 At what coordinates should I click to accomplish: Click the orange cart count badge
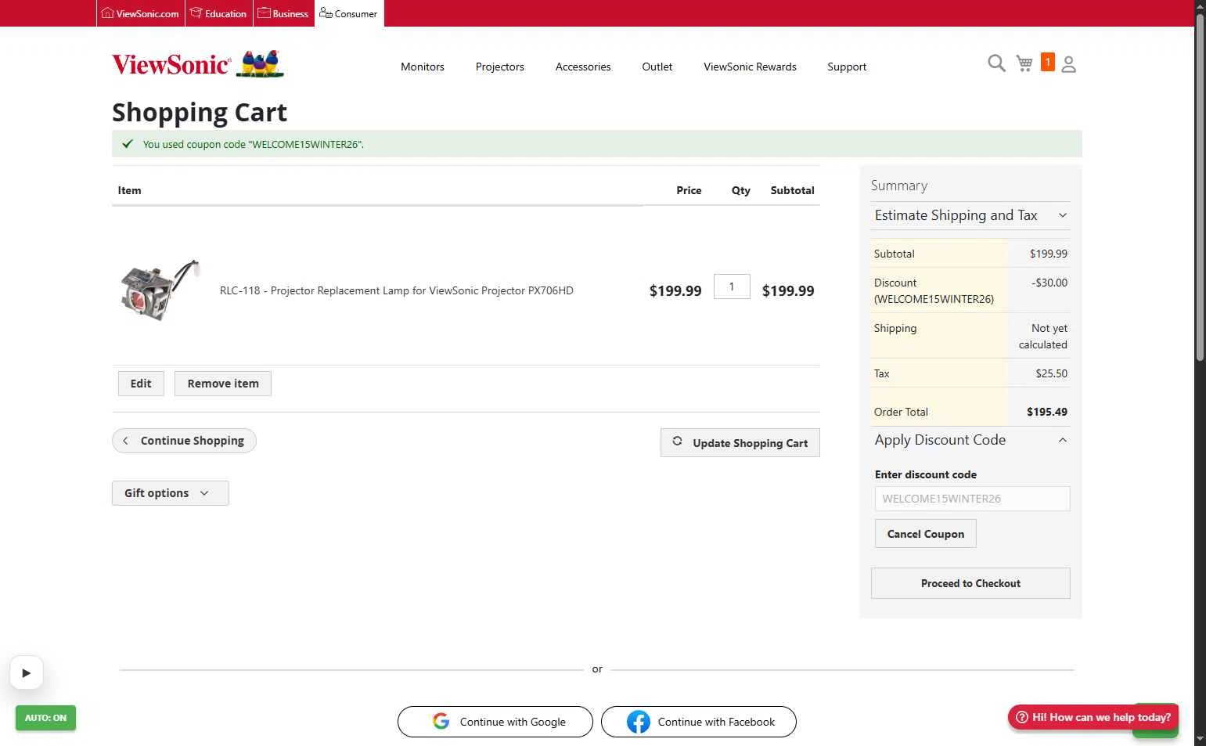pyautogui.click(x=1048, y=62)
